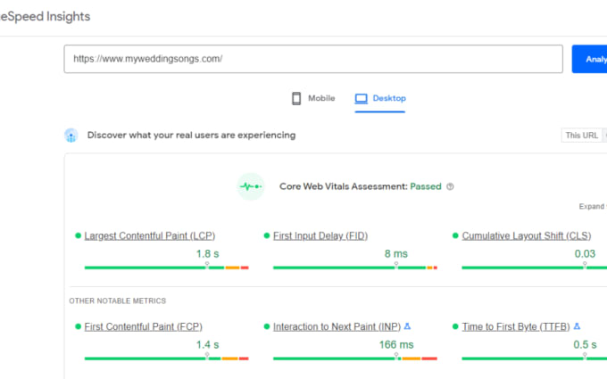Click the PageSpeed Insights title
Viewport: 607px width, 379px height.
45,17
